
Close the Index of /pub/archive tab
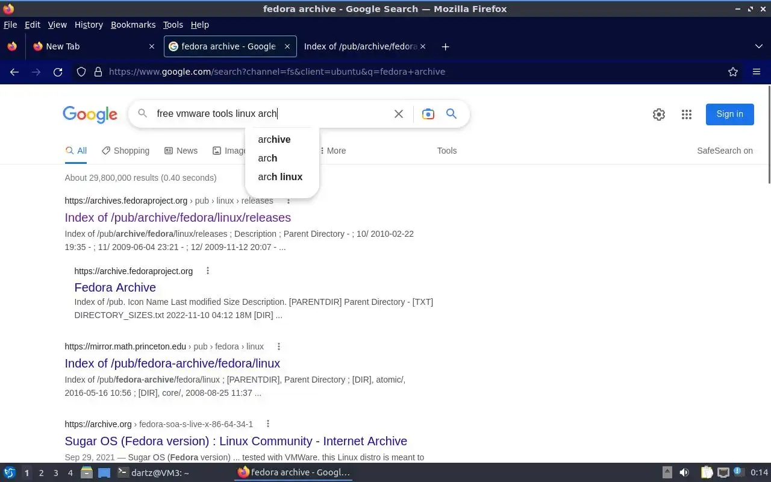(x=423, y=46)
